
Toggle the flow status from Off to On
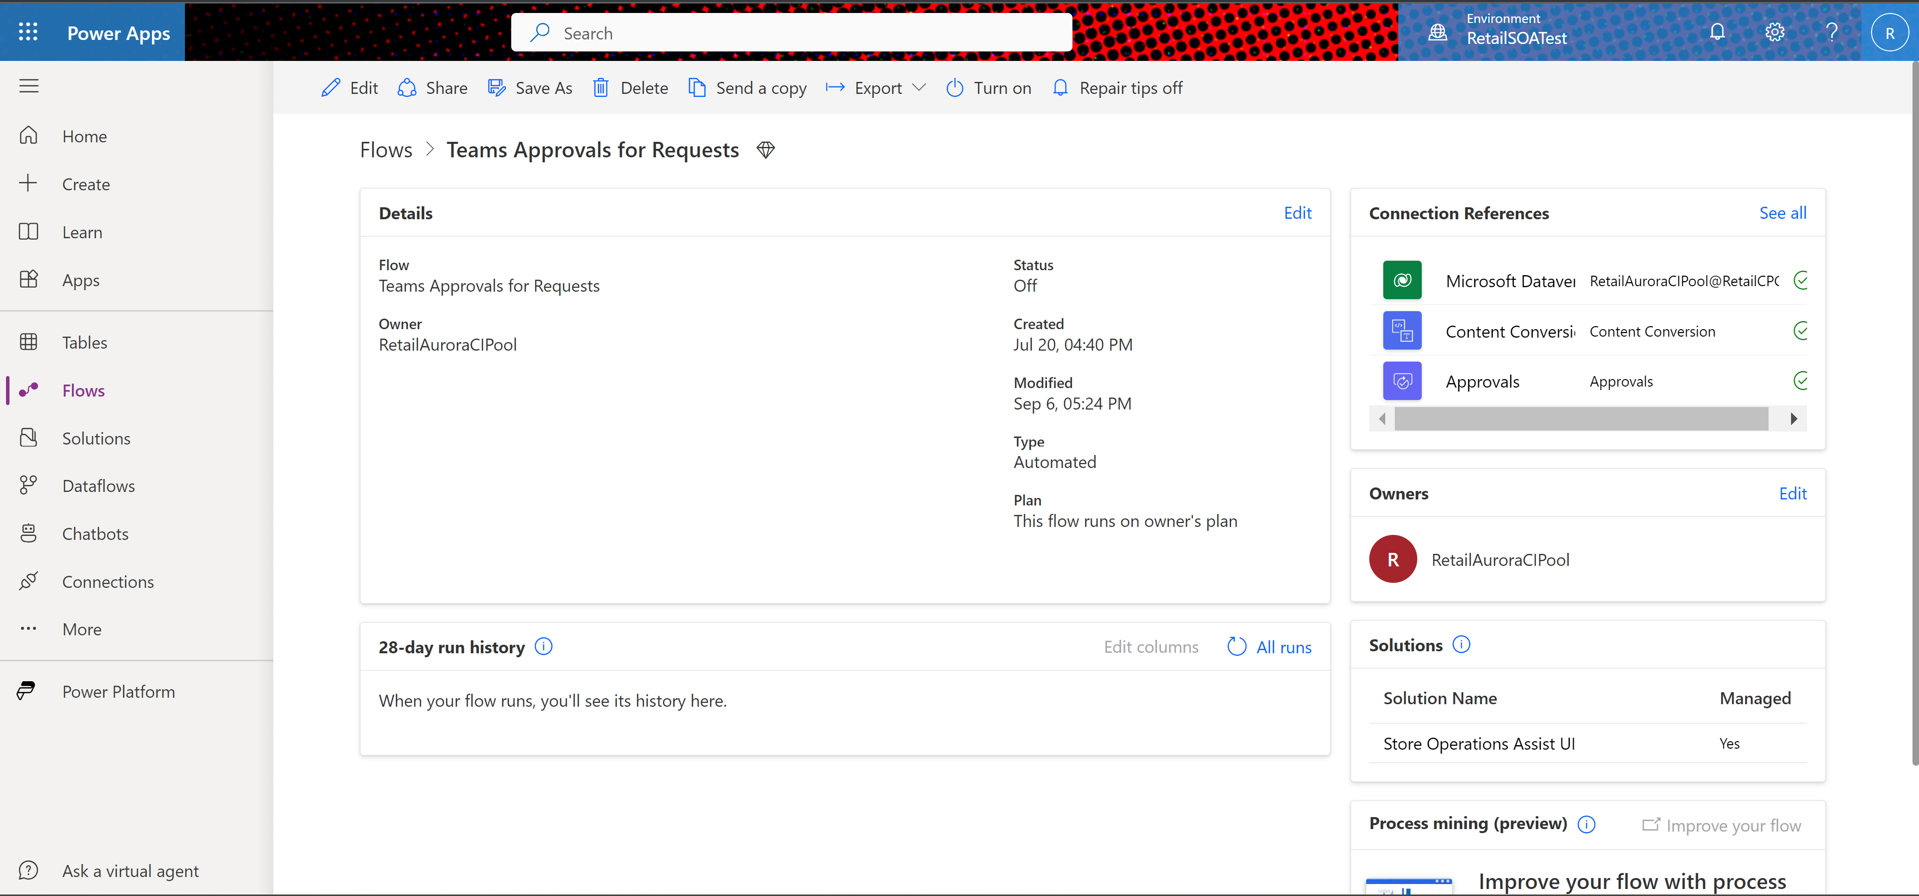tap(989, 87)
